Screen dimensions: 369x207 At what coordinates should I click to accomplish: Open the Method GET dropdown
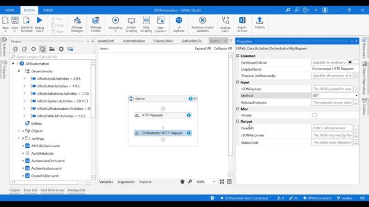pyautogui.click(x=356, y=96)
